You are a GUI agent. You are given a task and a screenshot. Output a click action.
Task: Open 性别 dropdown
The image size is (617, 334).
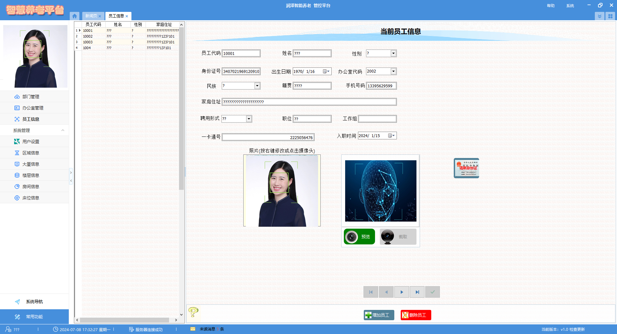coord(393,53)
